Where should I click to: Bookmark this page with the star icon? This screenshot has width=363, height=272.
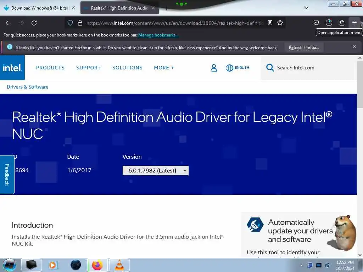coord(280,23)
